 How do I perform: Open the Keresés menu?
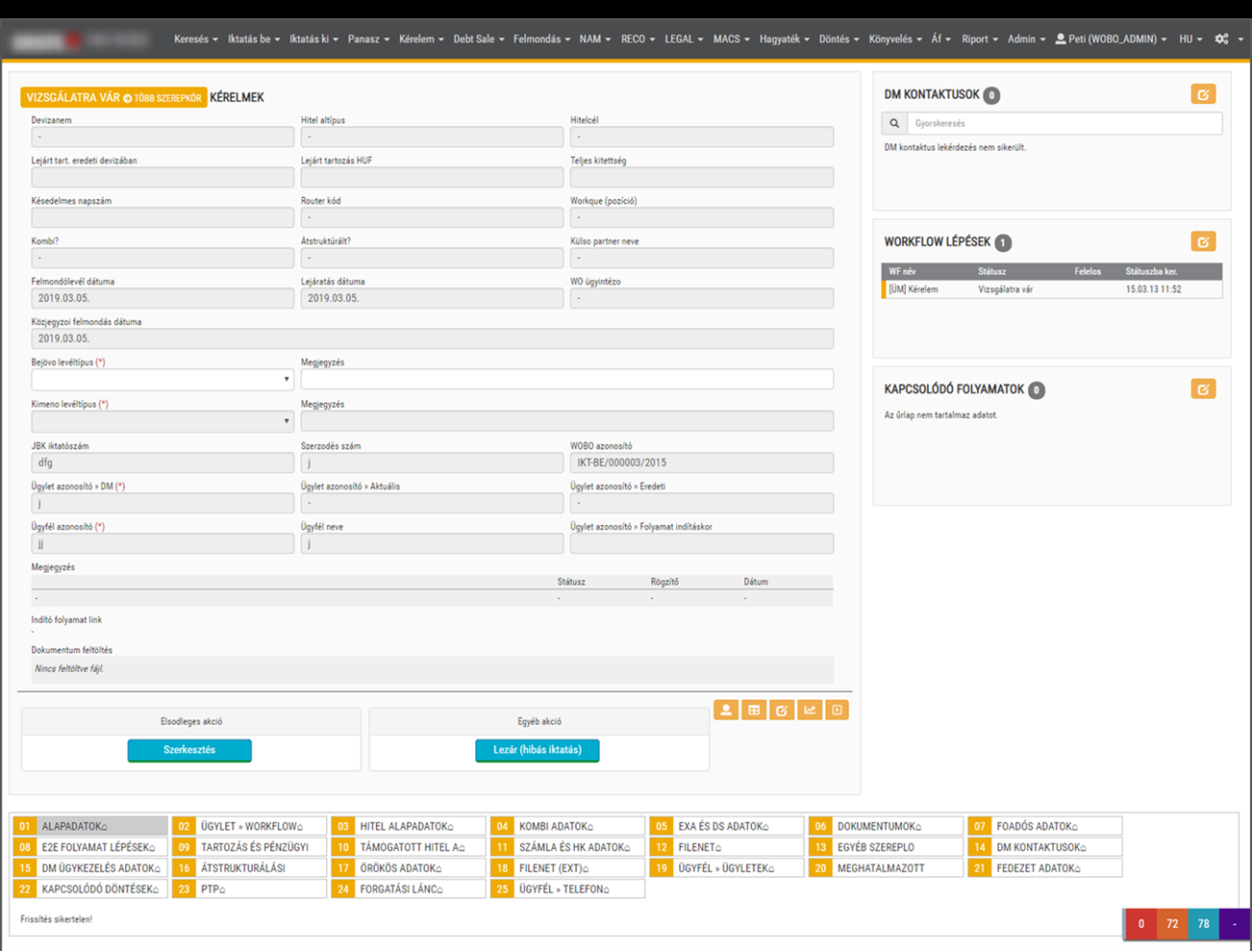(195, 39)
